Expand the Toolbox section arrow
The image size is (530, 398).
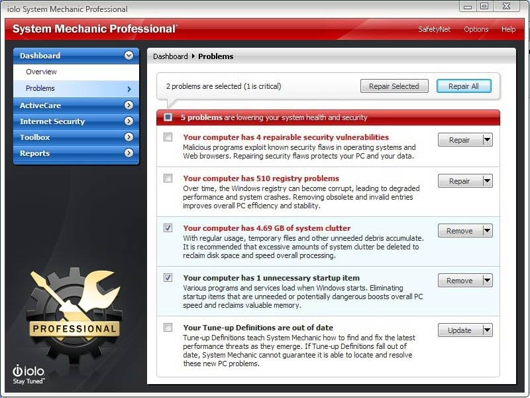pos(129,137)
